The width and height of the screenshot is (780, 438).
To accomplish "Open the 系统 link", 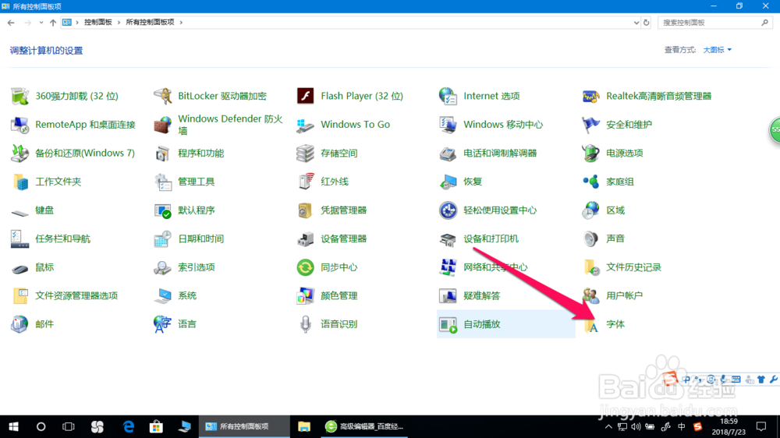I will pyautogui.click(x=187, y=296).
